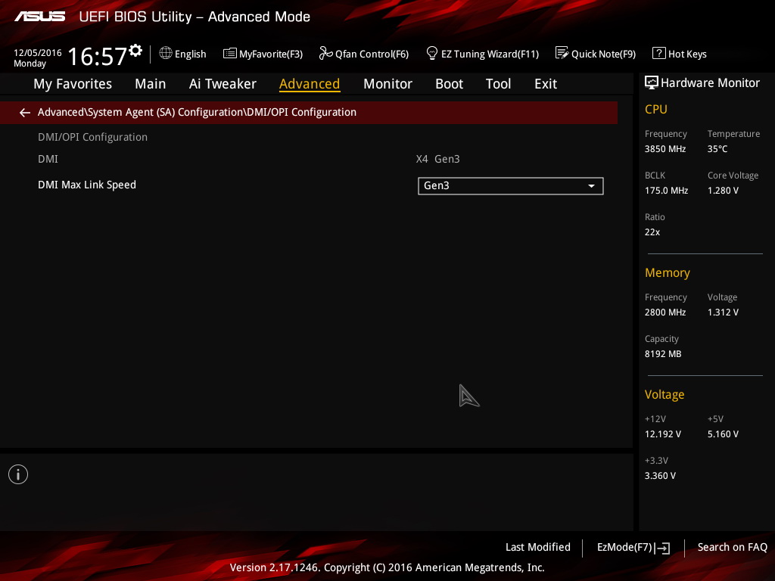Click the globe language icon

[166, 53]
